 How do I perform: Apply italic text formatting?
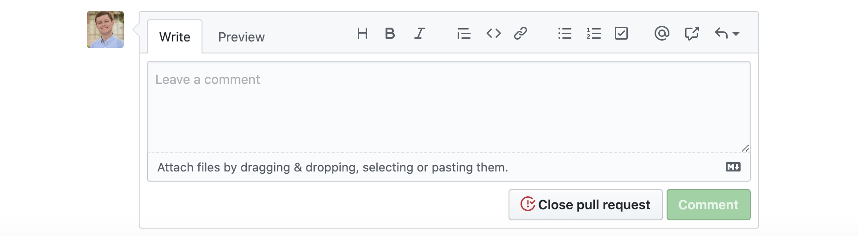point(419,33)
